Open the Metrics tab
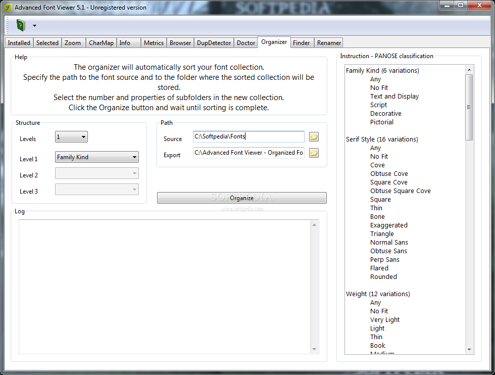Viewport: 495px width, 375px height. 154,42
